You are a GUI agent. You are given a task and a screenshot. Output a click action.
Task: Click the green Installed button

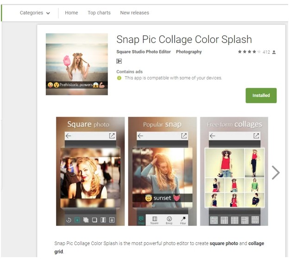pyautogui.click(x=261, y=96)
